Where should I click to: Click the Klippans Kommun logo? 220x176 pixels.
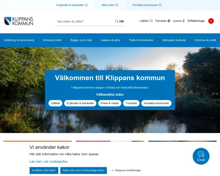(x=19, y=21)
